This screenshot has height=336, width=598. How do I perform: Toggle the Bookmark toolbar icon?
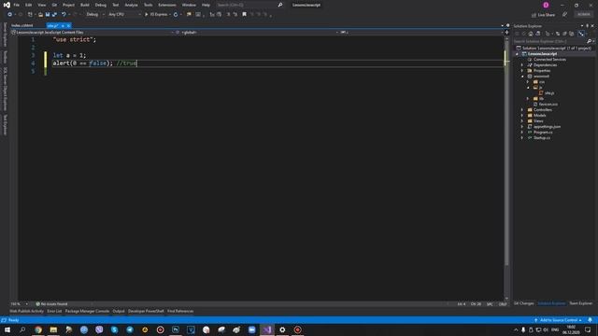245,15
